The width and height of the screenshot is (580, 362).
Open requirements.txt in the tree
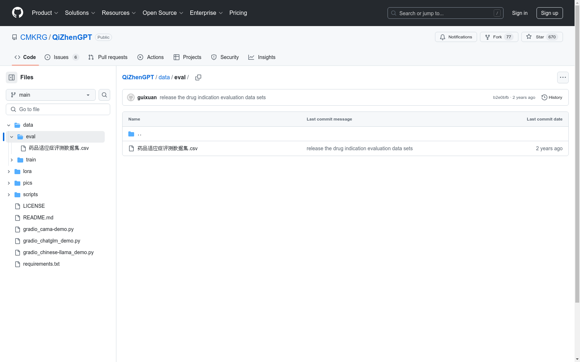click(x=41, y=264)
